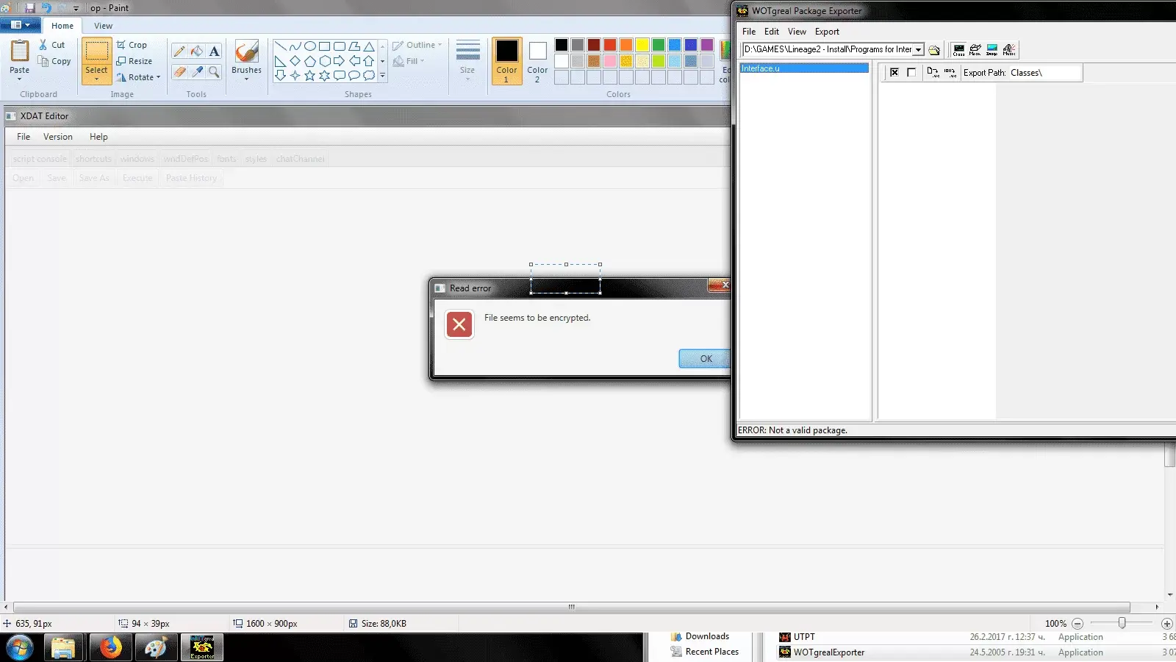Viewport: 1176px width, 662px height.
Task: Open the XDAT Editor Version menu
Action: pos(58,137)
